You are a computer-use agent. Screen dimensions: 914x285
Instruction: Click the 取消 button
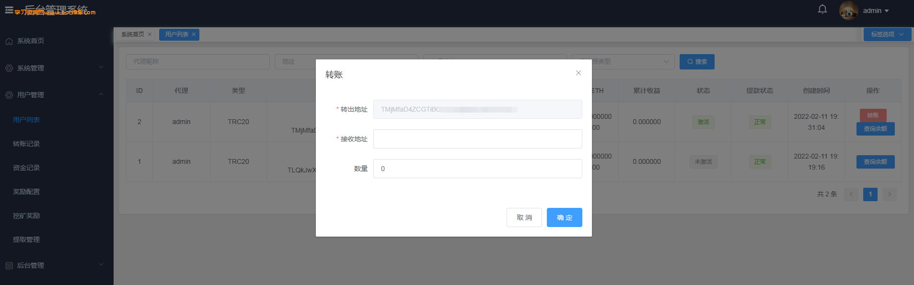click(x=524, y=217)
